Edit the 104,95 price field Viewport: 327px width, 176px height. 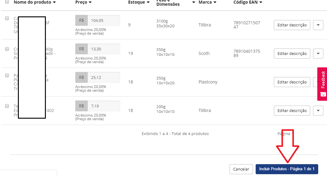point(103,20)
